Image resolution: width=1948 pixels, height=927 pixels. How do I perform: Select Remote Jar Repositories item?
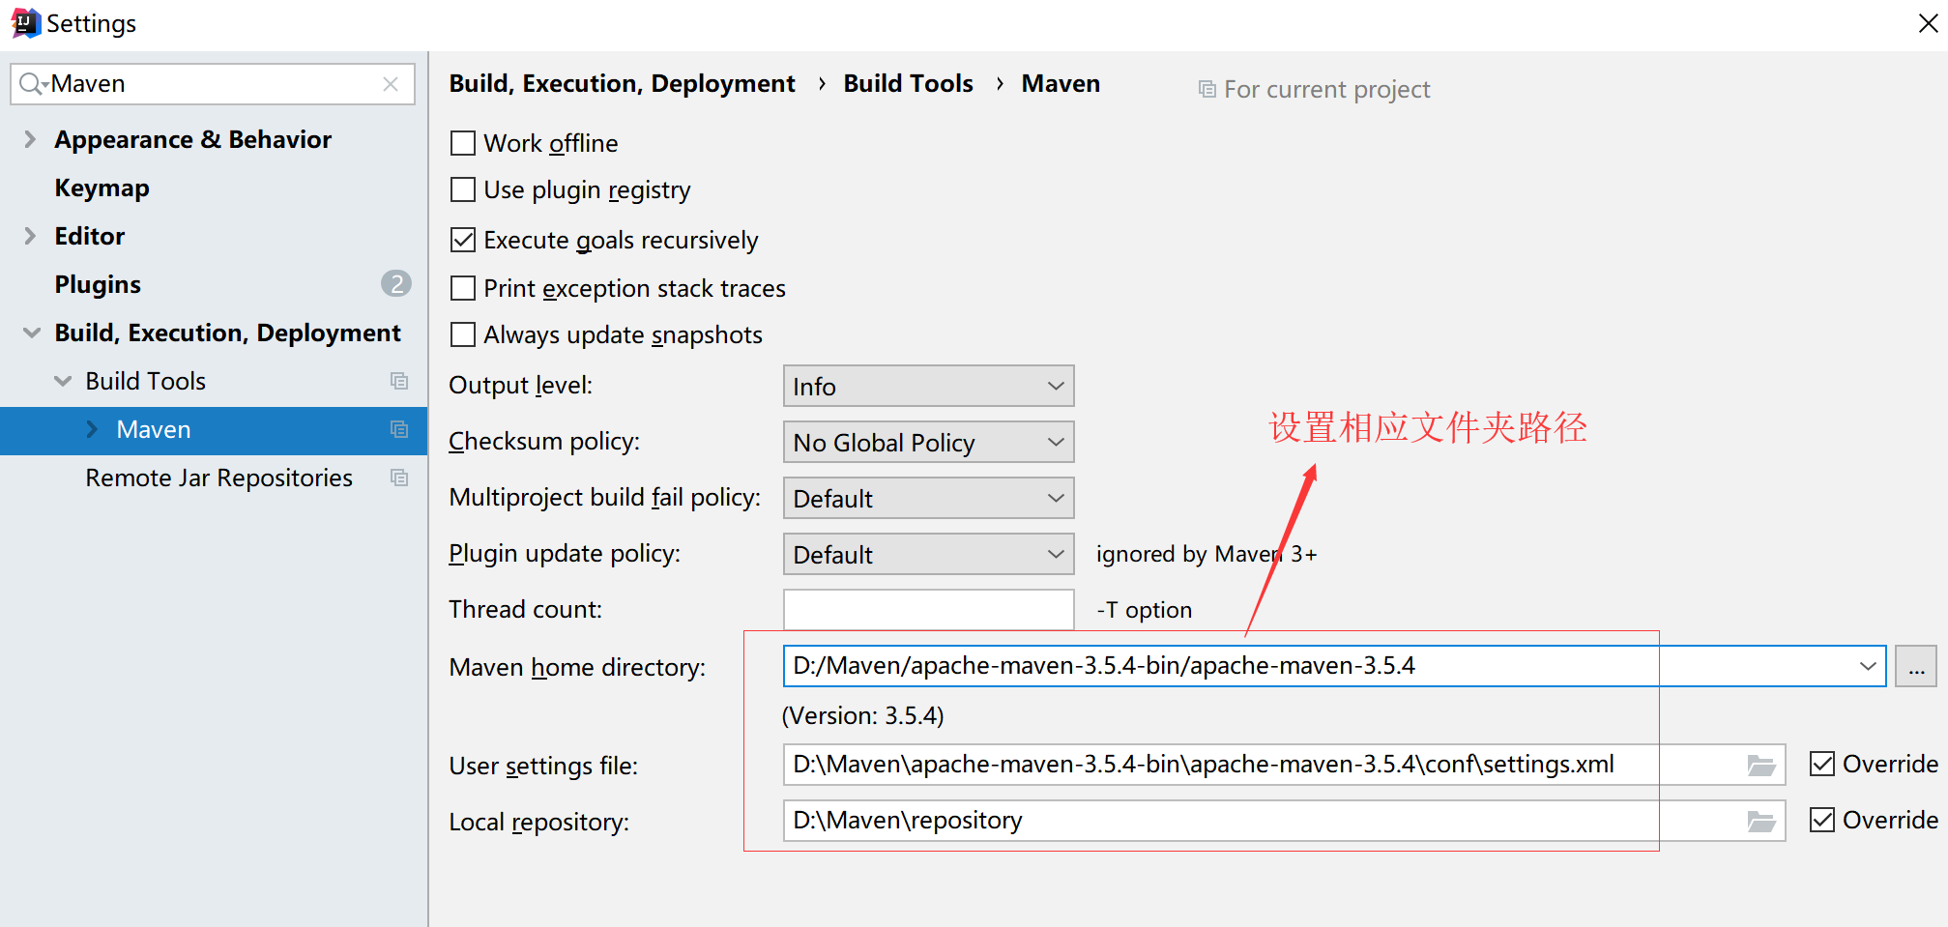[218, 478]
